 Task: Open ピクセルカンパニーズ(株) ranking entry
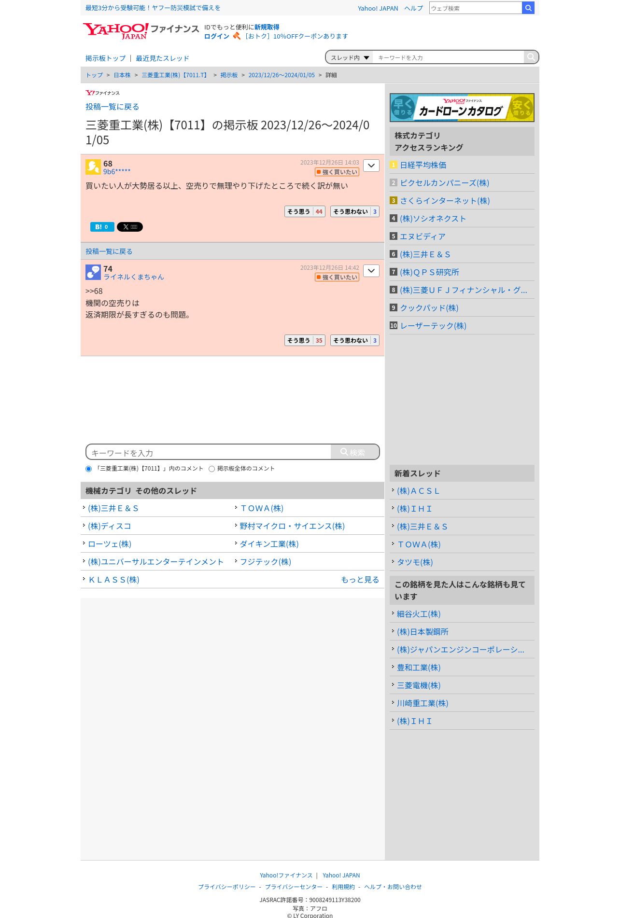(444, 183)
